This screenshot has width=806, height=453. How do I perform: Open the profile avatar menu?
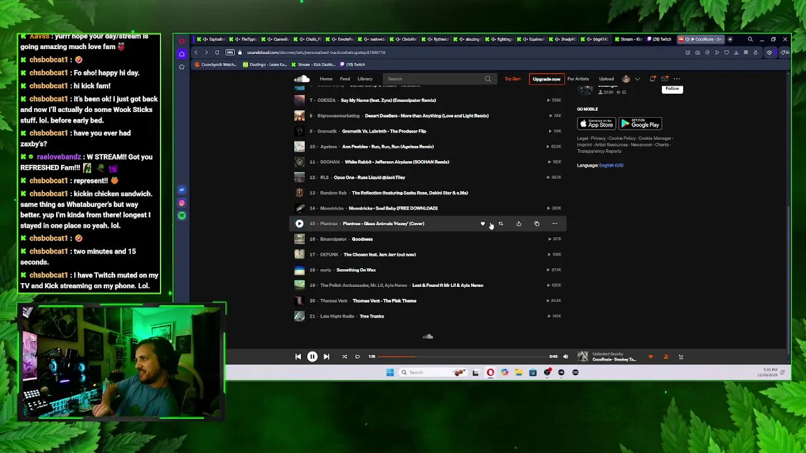tap(626, 79)
